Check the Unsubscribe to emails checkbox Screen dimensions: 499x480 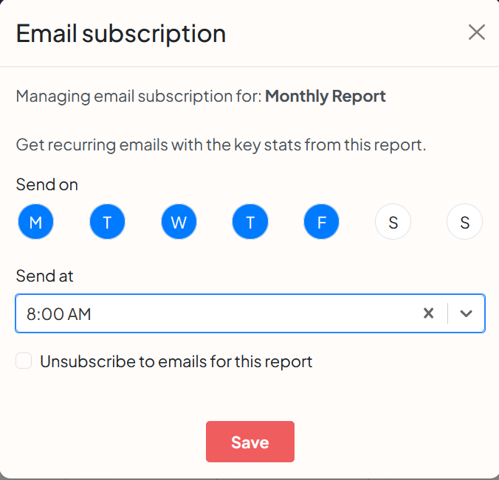point(24,361)
